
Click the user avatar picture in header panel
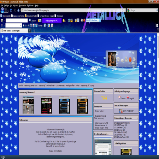112,59
